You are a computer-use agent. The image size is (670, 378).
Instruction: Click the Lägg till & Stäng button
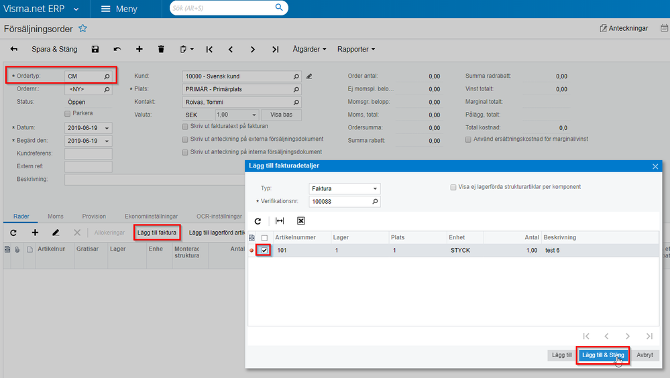click(603, 355)
